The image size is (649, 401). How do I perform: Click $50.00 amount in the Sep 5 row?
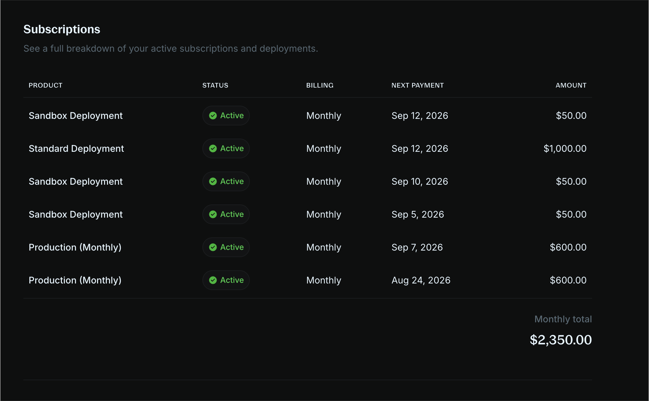coord(571,214)
